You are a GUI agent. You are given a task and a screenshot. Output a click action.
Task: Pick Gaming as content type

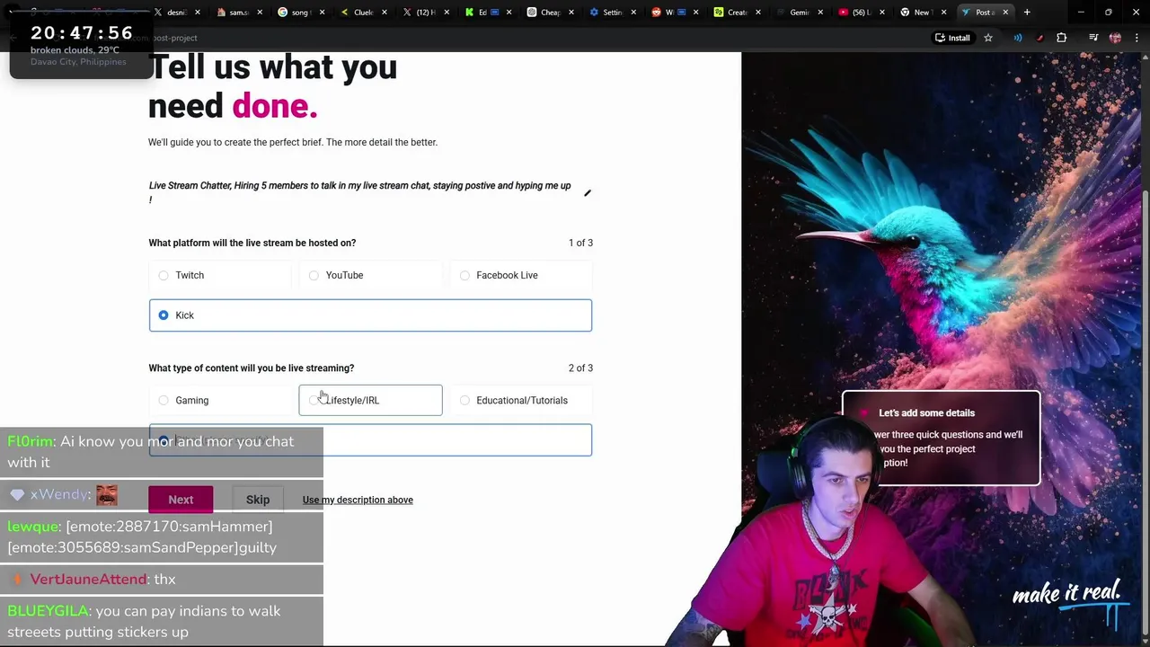(x=220, y=400)
